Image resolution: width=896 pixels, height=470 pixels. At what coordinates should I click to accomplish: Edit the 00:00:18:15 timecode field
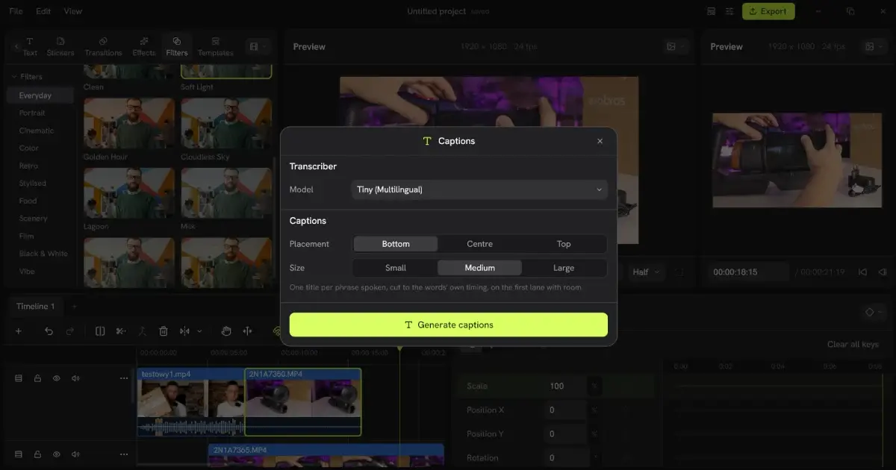coord(747,272)
